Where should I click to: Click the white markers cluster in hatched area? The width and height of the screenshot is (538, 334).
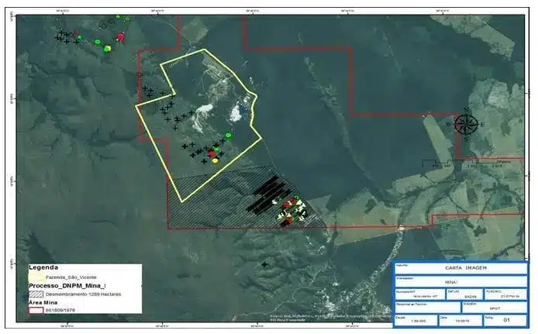297,210
